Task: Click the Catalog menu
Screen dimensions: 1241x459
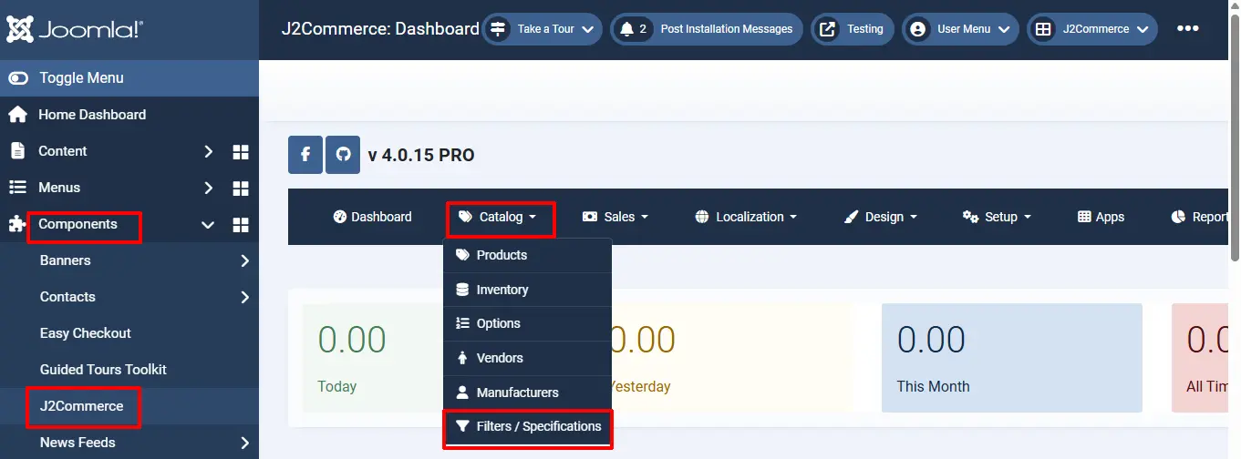Action: [x=500, y=217]
